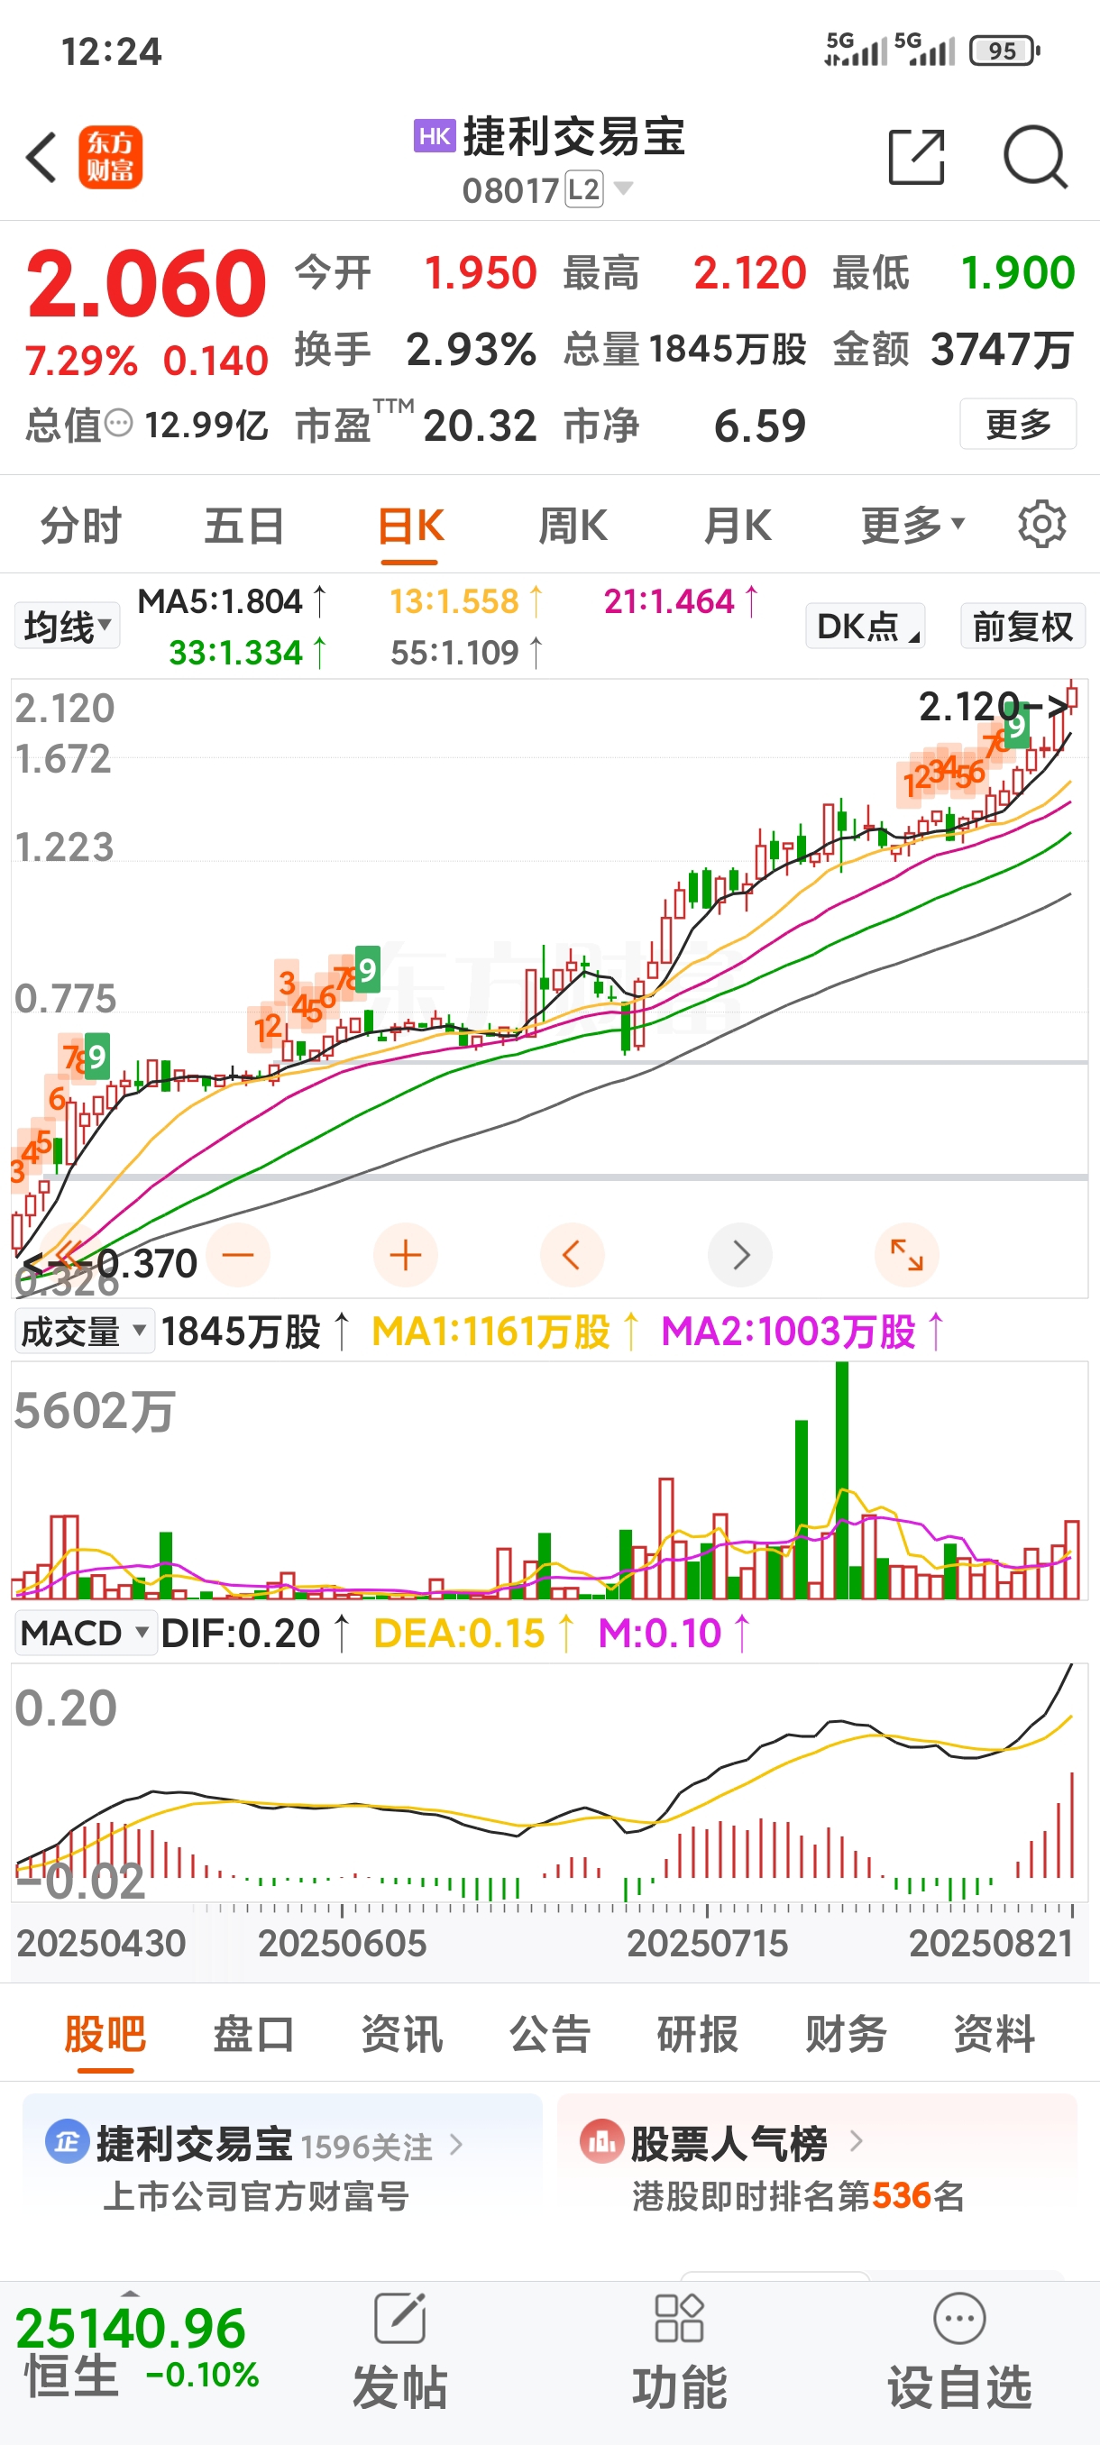The image size is (1100, 2445).
Task: Open 上市公司官方财富号 link
Action: click(x=256, y=2195)
